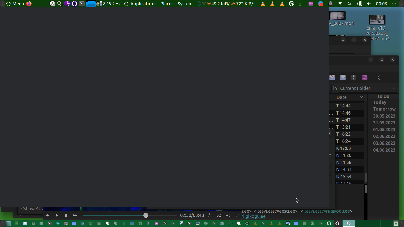Click the 00:03 clock in top panel
The height and width of the screenshot is (227, 404).
(381, 4)
